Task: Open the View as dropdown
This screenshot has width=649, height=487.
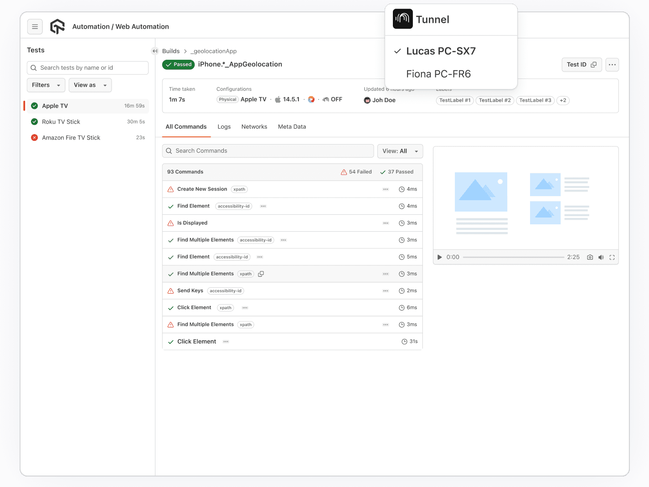Action: 90,85
